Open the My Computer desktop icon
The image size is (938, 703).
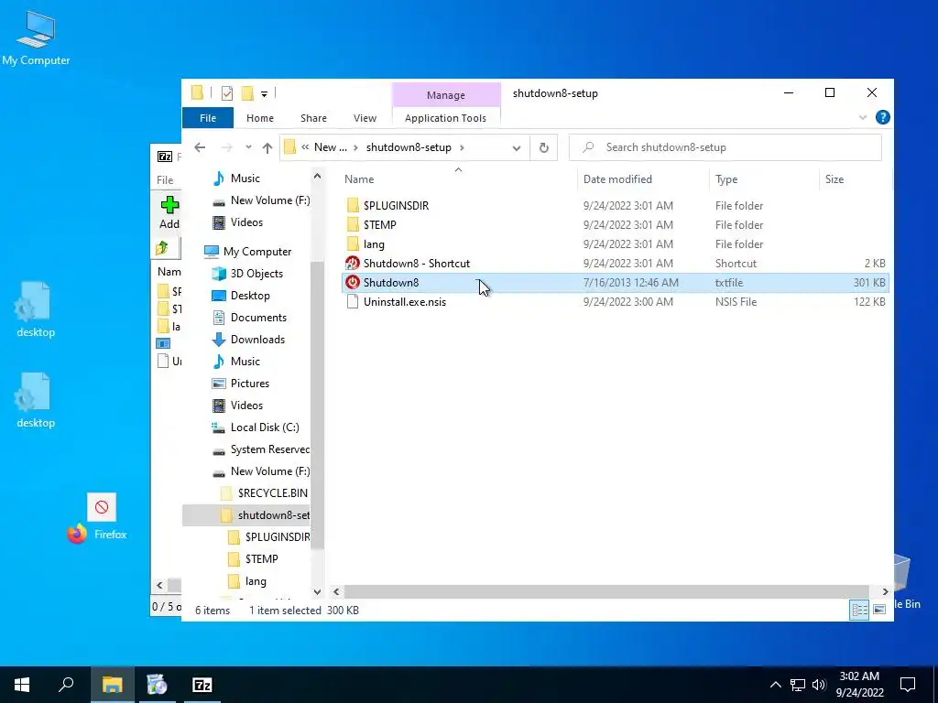tap(36, 38)
